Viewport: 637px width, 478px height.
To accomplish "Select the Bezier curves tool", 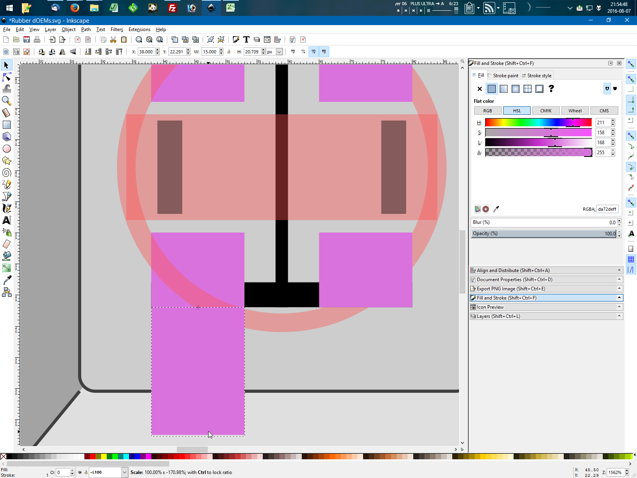I will click(6, 196).
